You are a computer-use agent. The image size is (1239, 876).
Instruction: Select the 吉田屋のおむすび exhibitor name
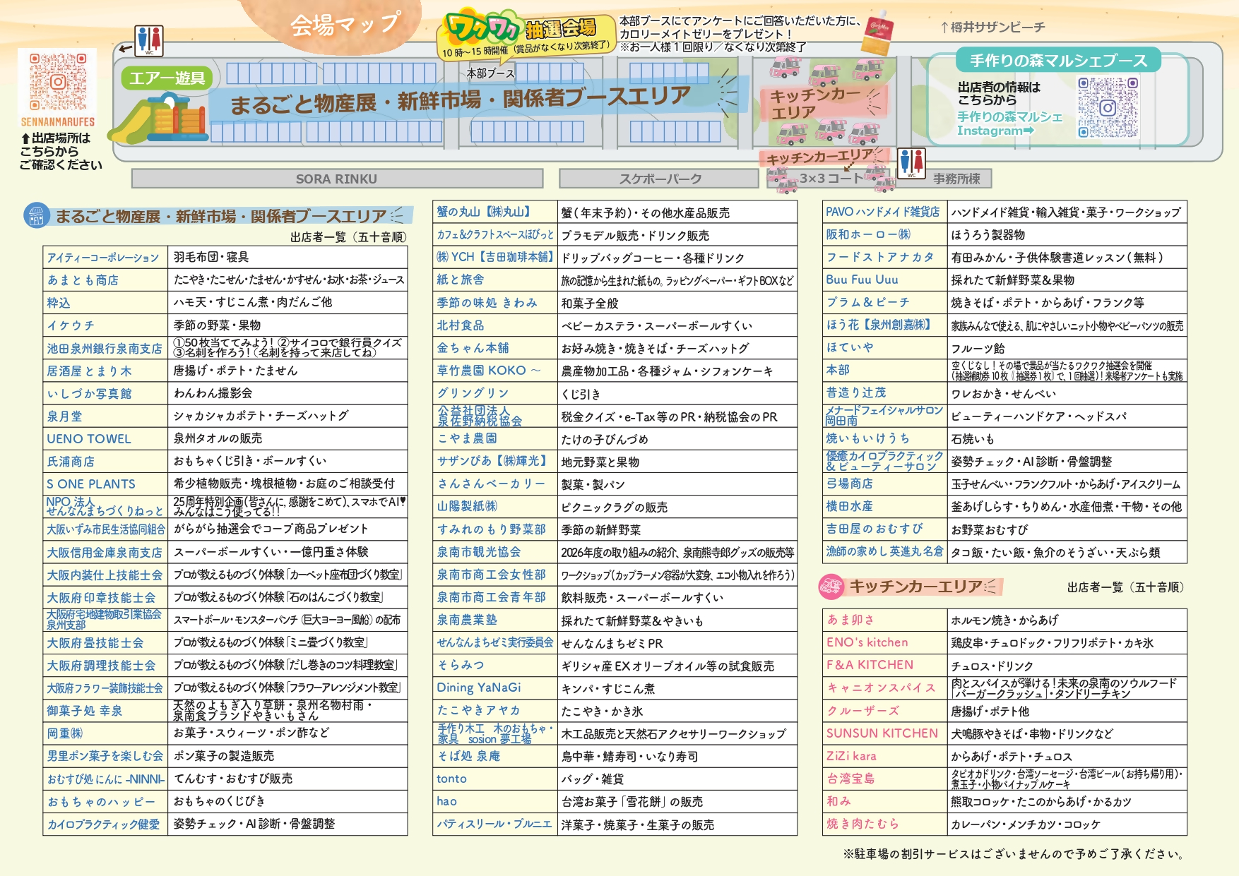(x=875, y=529)
